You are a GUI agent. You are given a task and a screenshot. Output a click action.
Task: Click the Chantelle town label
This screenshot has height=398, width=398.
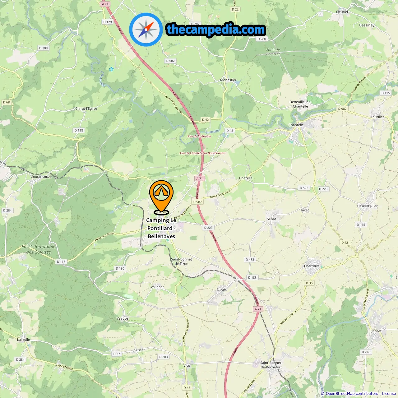click(296, 125)
